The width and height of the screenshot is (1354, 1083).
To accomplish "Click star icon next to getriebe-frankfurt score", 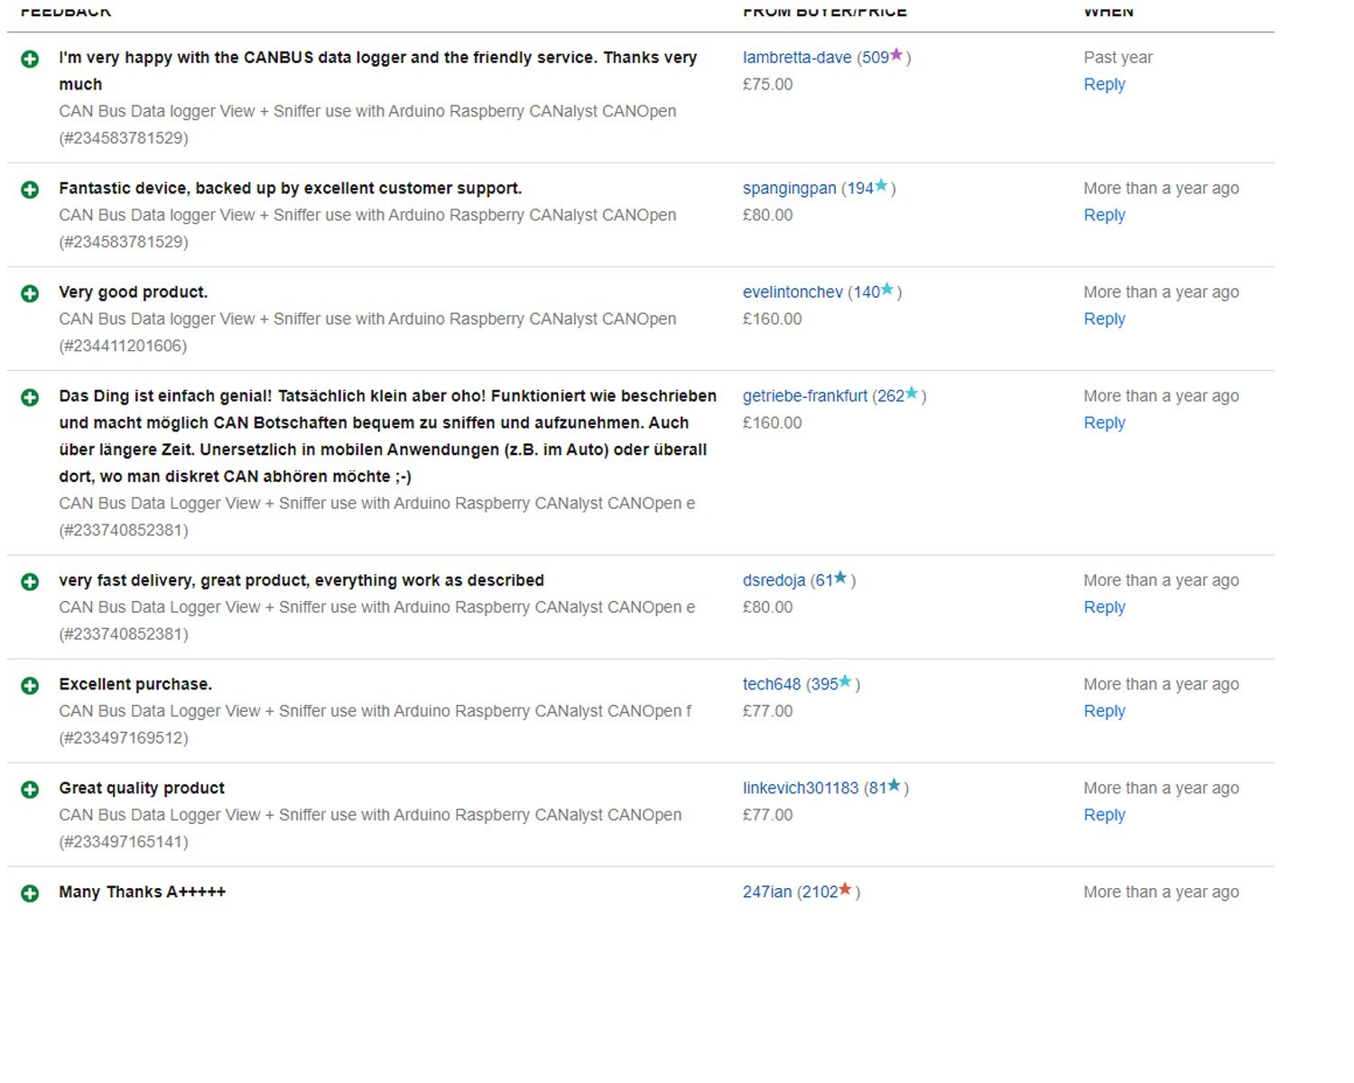I will (912, 393).
